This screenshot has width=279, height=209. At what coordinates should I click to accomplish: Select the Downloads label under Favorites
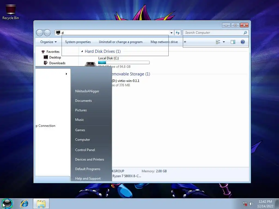[x=57, y=63]
